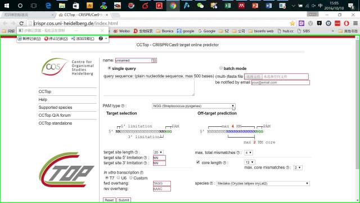Click the Reset button

[x=109, y=200]
